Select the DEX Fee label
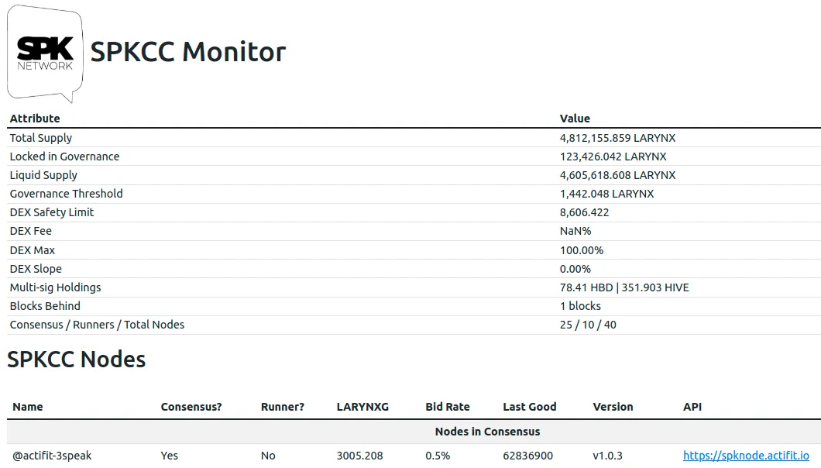 pyautogui.click(x=31, y=231)
